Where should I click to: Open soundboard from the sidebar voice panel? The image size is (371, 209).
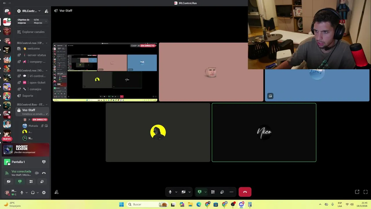click(x=42, y=181)
